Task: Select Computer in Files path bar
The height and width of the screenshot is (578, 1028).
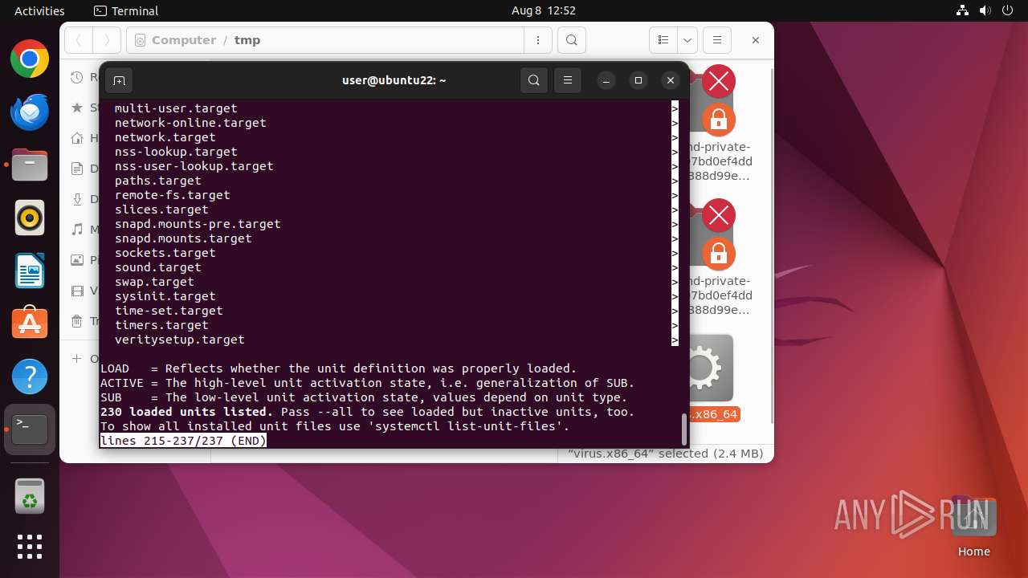Action: (x=184, y=40)
